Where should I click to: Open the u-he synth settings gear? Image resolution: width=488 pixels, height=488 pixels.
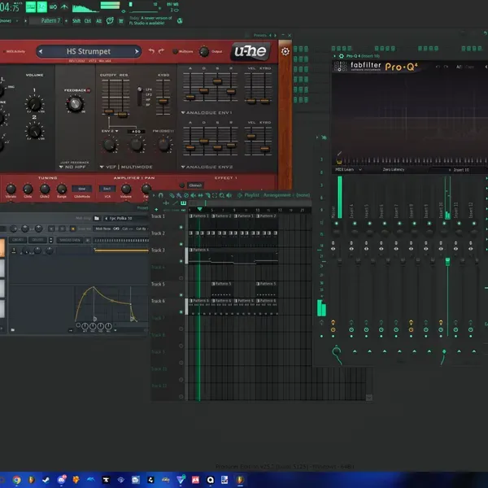285,51
